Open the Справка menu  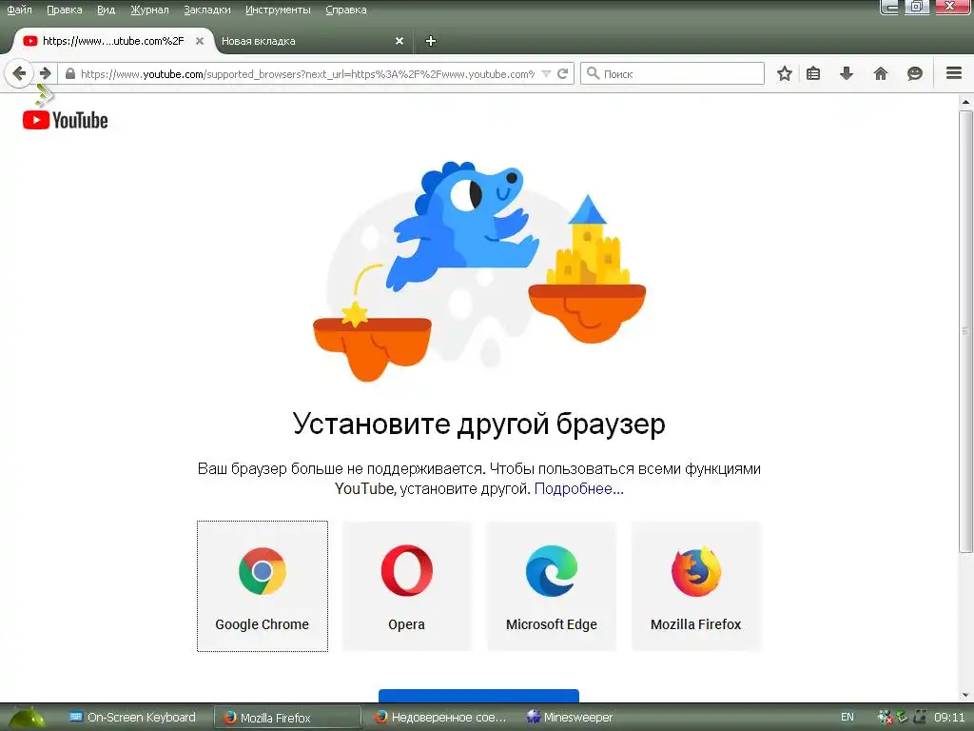[x=346, y=10]
